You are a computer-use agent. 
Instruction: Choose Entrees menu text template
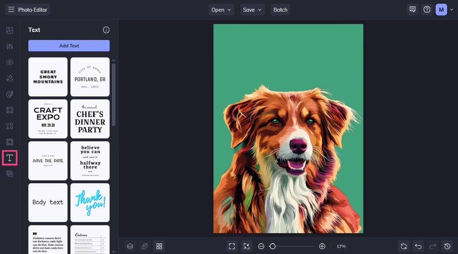tap(90, 239)
